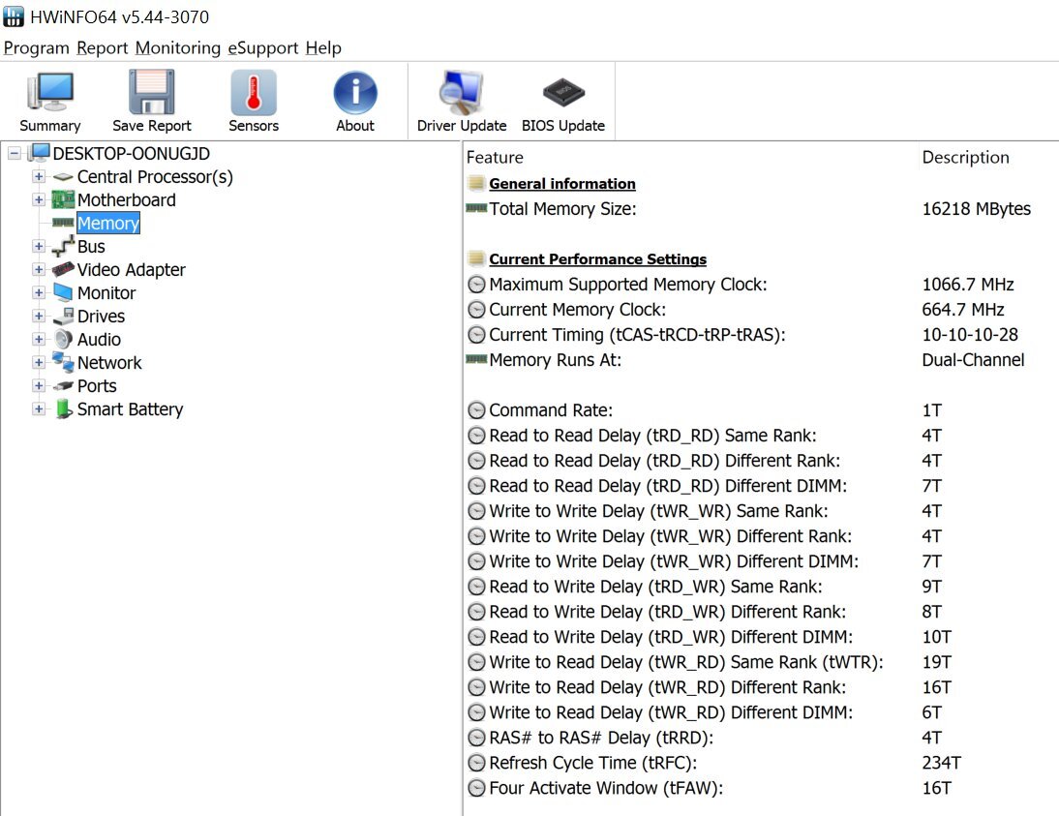This screenshot has height=816, width=1059.
Task: Click the About info icon
Action: pyautogui.click(x=355, y=94)
